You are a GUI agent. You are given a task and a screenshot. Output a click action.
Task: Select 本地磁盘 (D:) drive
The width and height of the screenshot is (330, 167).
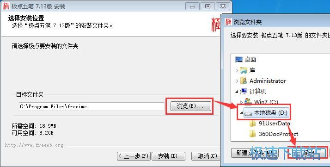(x=271, y=113)
